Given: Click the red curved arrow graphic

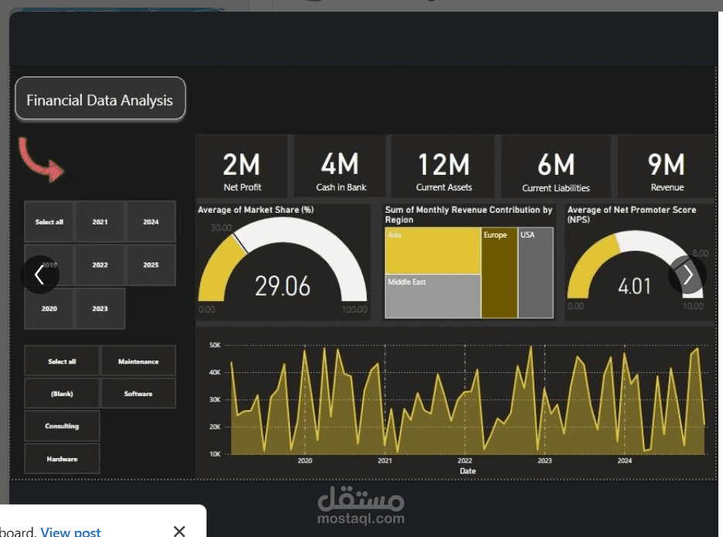Looking at the screenshot, I should [x=41, y=159].
